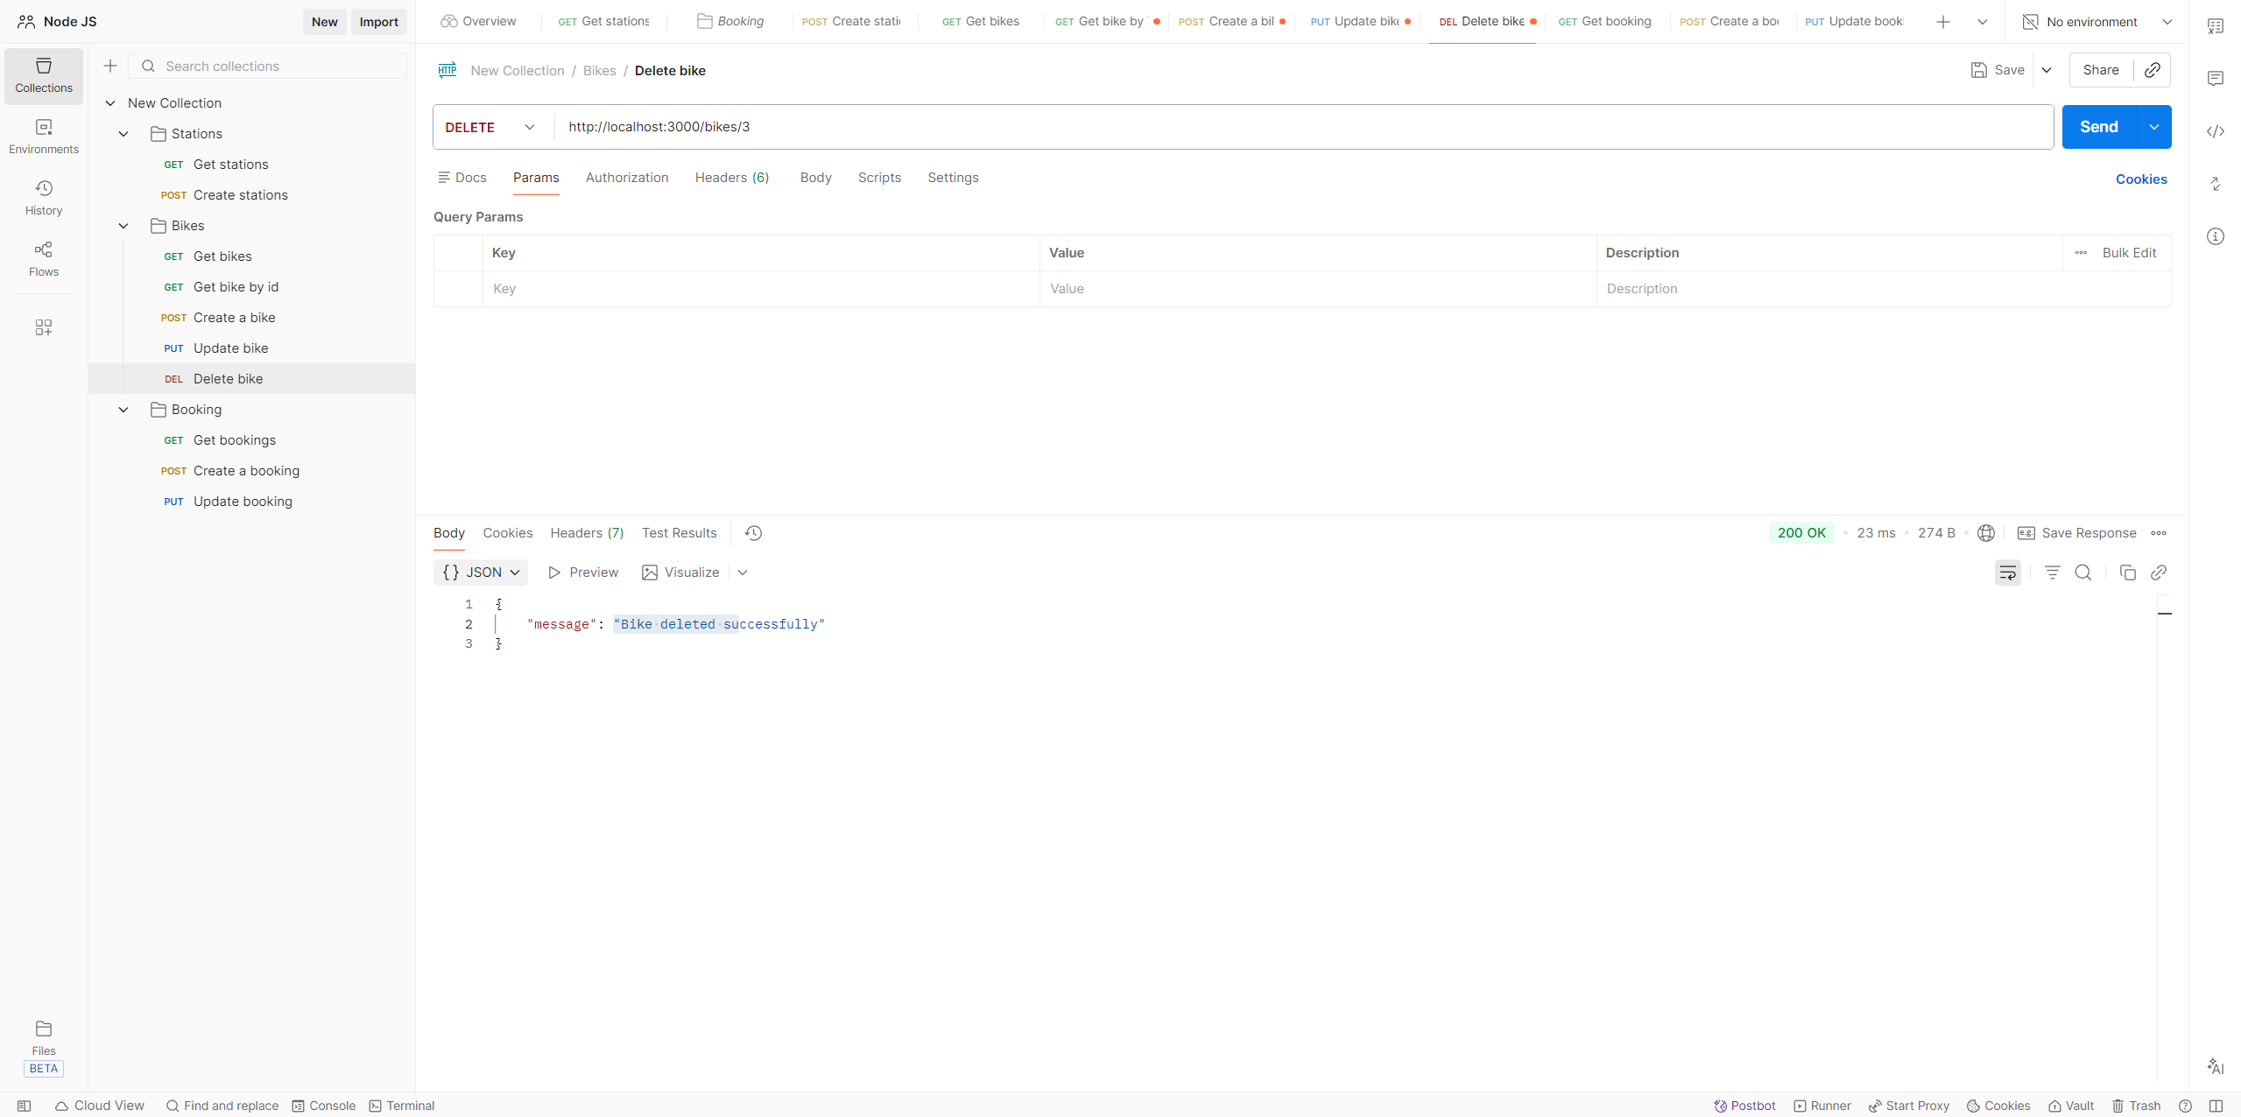Open the Test Results response tab
Screen dimensions: 2241x1117
click(679, 533)
